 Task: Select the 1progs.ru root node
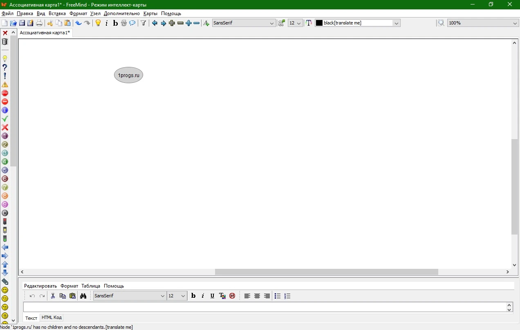(x=129, y=75)
